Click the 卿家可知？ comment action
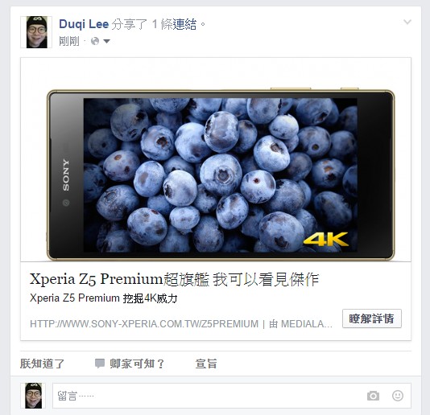This screenshot has width=430, height=415. pos(137,364)
